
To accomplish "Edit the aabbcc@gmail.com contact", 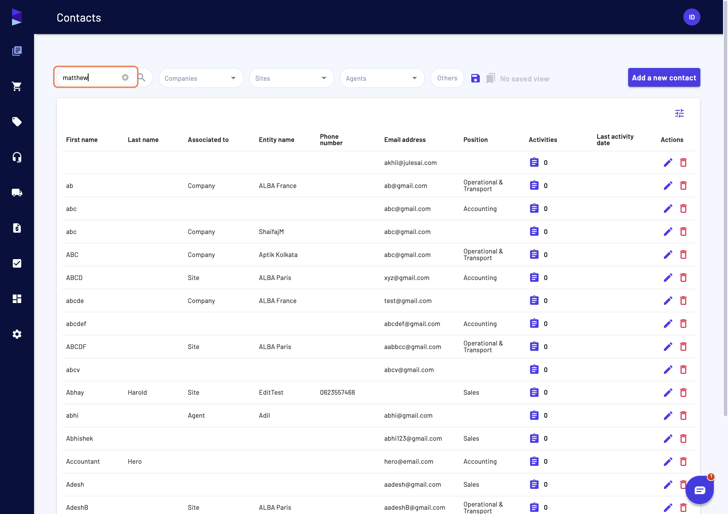I will [x=668, y=347].
